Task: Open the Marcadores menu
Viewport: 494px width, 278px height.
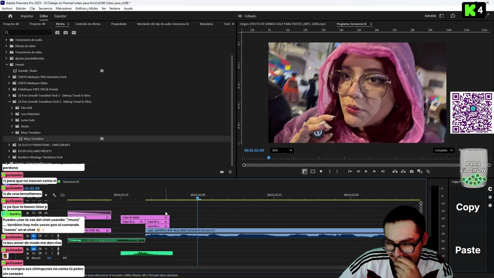Action: coord(64,8)
